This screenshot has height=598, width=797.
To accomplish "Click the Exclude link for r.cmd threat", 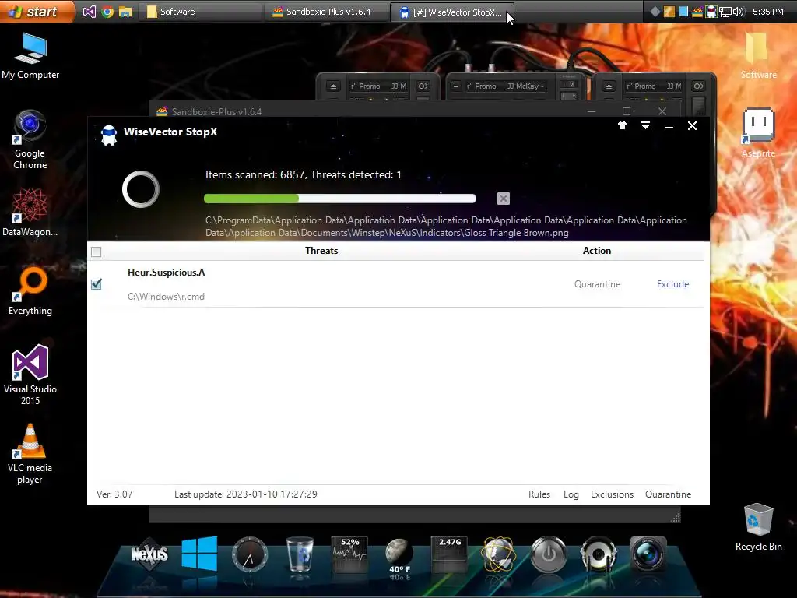I will coord(672,284).
